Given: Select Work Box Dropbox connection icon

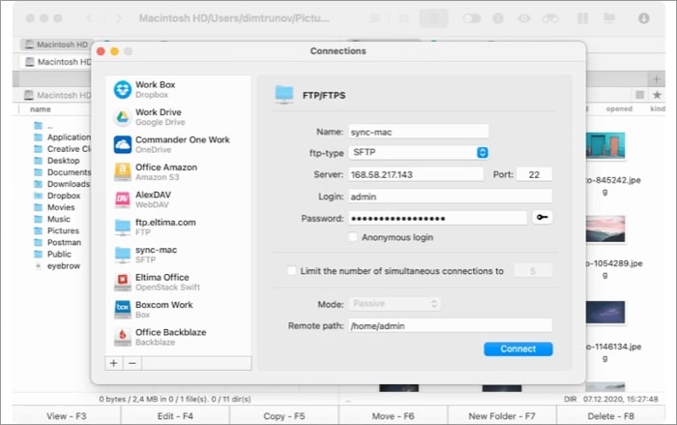Looking at the screenshot, I should (123, 90).
